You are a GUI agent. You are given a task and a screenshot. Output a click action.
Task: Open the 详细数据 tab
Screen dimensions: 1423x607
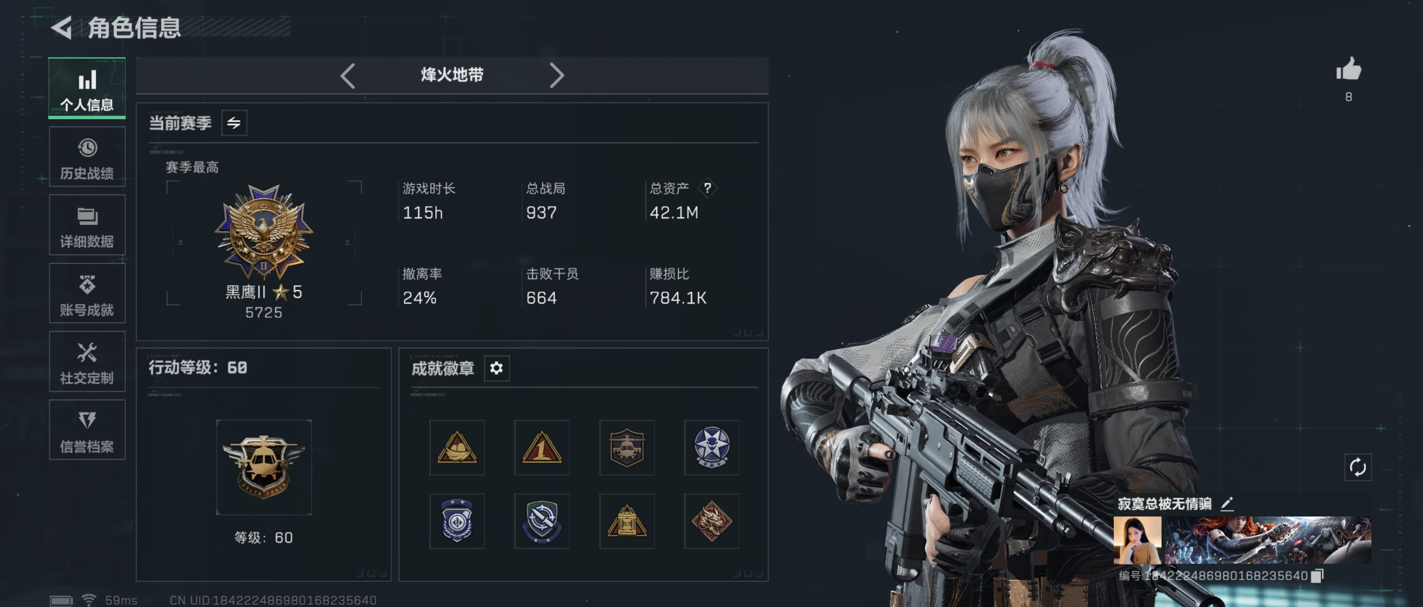(x=88, y=225)
